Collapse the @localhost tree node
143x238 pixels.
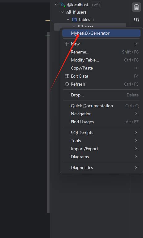[x=56, y=5]
